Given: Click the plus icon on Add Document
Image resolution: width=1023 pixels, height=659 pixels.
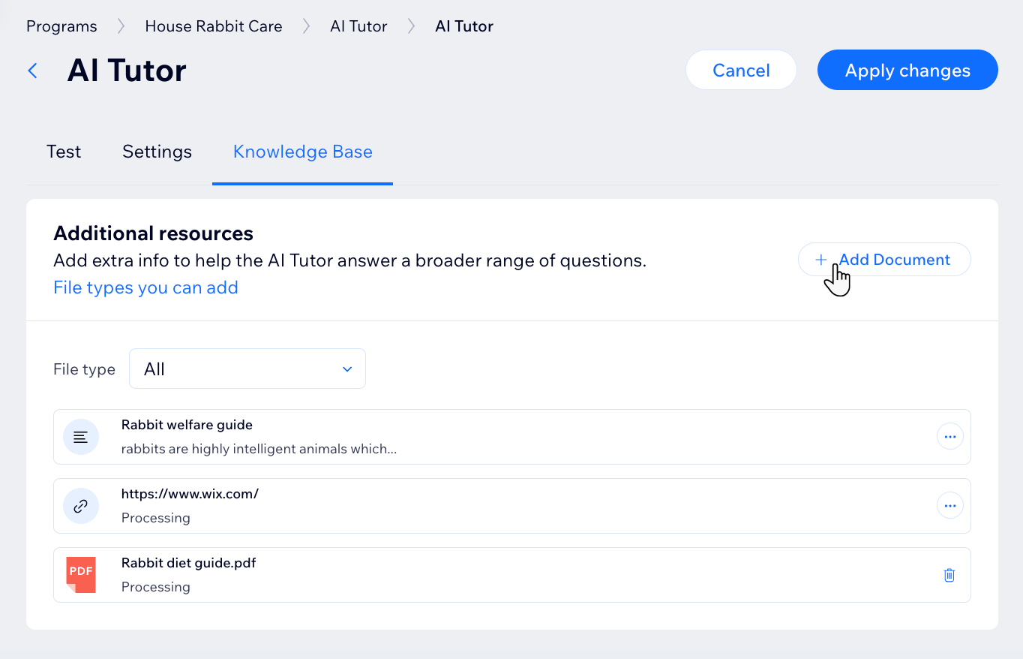Looking at the screenshot, I should [821, 259].
